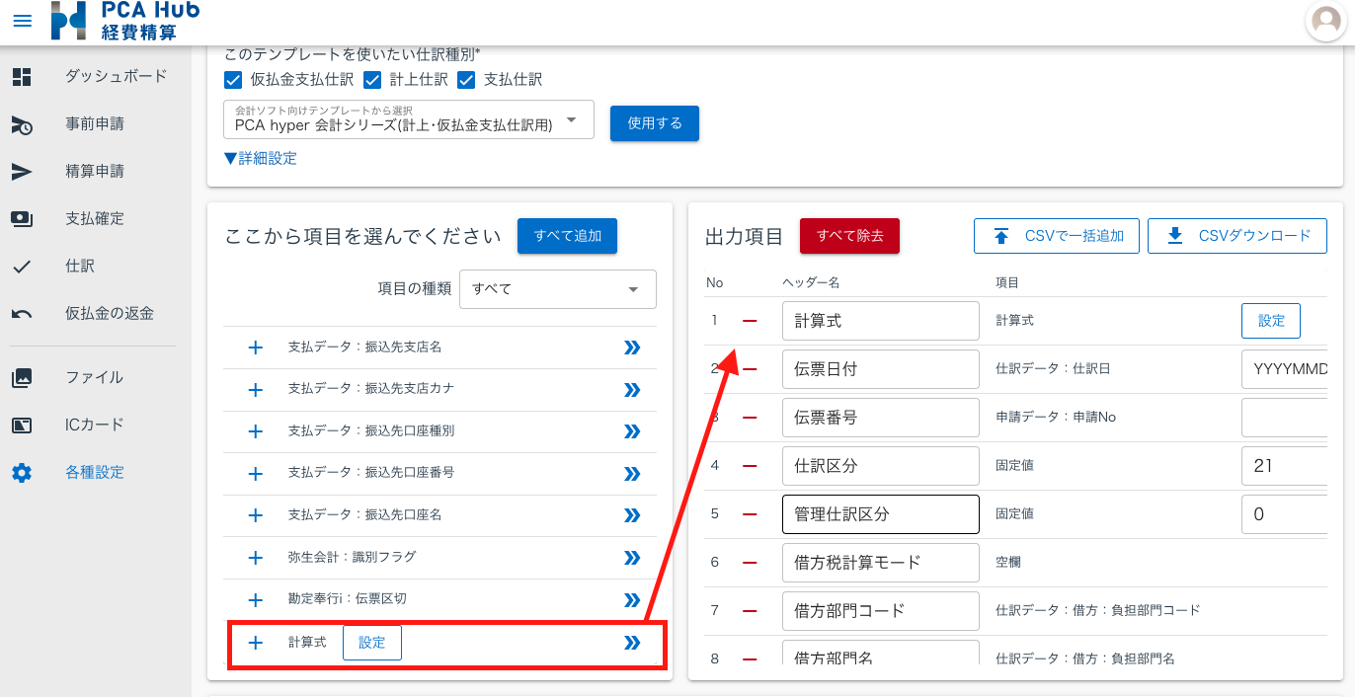Screen dimensions: 1355x697
Task: Remove output row 7 借方部門コード minus
Action: tap(750, 611)
